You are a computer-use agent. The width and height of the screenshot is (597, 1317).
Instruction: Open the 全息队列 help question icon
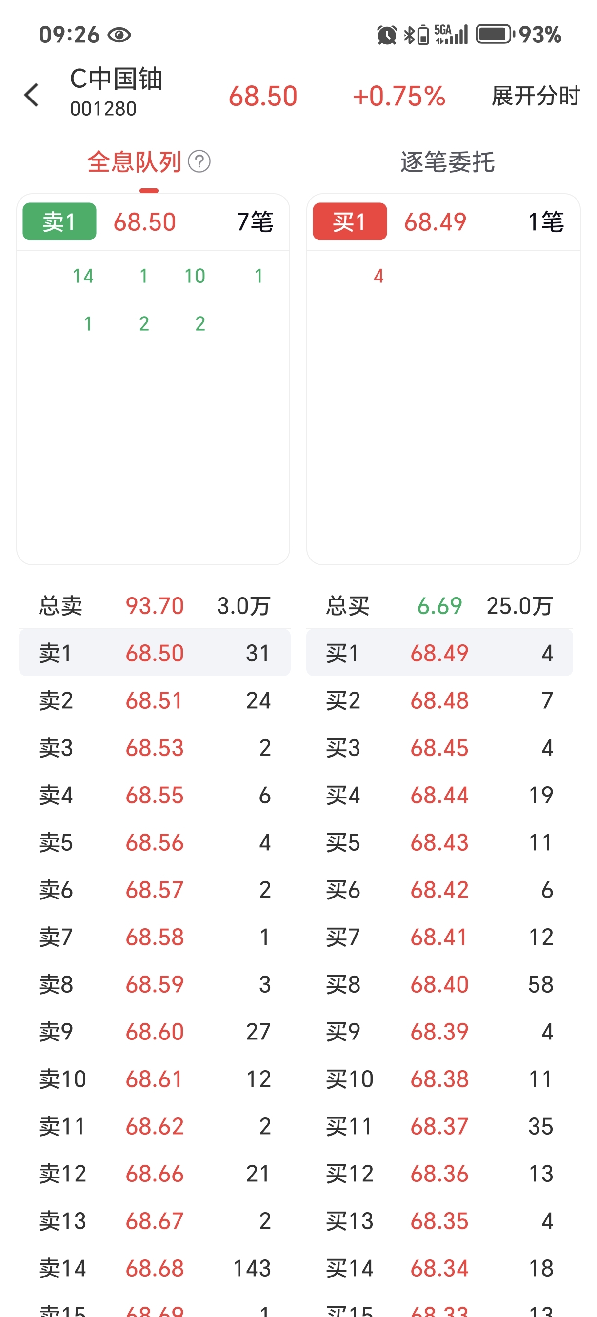point(199,161)
